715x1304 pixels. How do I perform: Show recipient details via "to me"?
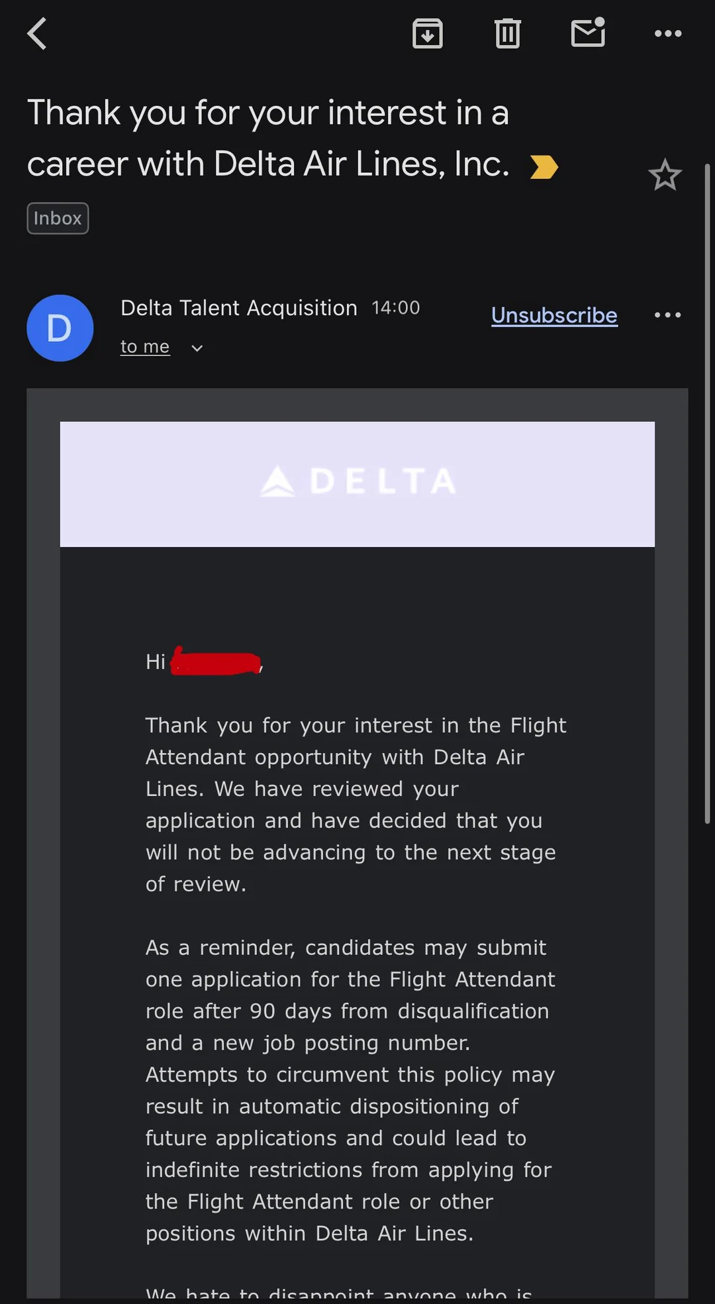[x=145, y=346]
